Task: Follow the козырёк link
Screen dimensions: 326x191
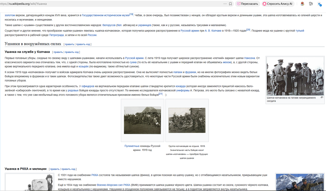Action: pos(84,66)
